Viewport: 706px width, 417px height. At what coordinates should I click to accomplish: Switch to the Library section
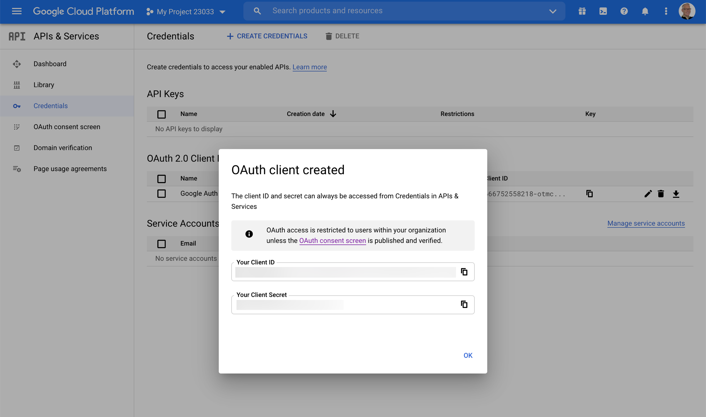44,85
